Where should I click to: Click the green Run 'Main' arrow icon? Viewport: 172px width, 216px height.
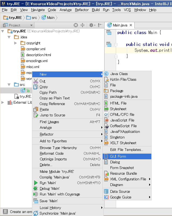(36, 183)
